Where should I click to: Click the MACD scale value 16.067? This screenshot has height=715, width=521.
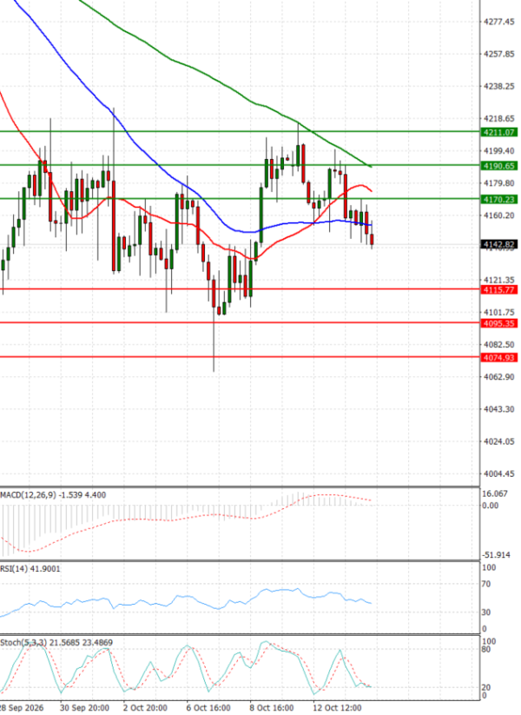495,493
